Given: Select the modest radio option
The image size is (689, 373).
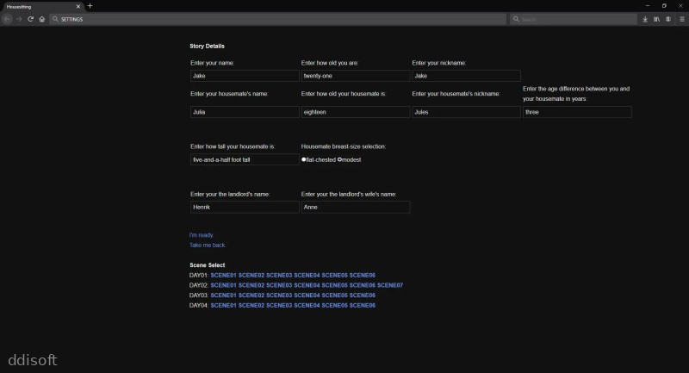Looking at the screenshot, I should pos(339,159).
